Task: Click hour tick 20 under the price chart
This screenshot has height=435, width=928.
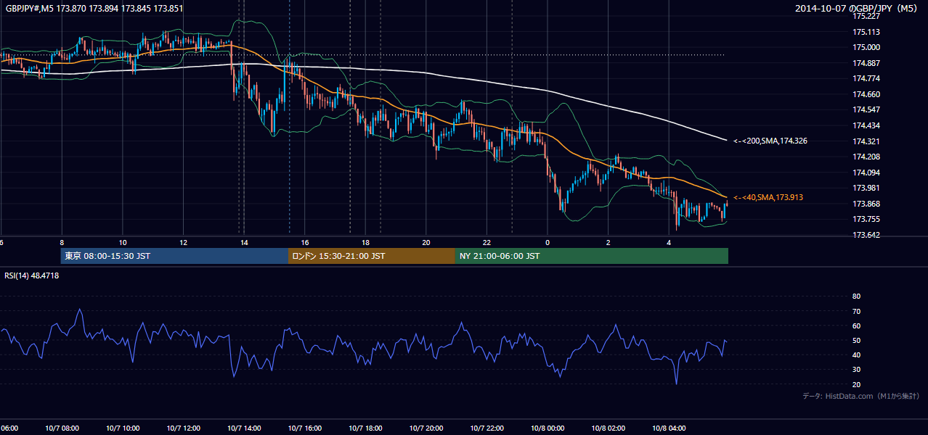Action: click(x=426, y=243)
